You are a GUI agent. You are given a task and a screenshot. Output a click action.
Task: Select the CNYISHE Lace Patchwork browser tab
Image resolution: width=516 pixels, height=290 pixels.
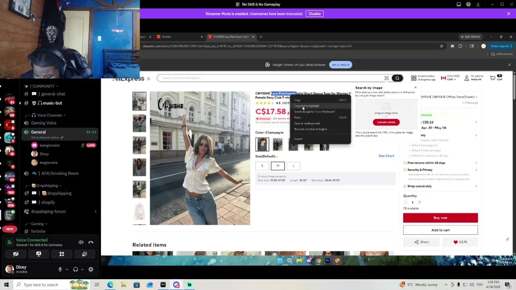[231, 37]
